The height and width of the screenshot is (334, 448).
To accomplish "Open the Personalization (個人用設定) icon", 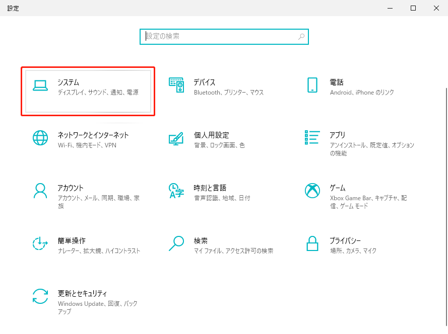I will click(176, 139).
